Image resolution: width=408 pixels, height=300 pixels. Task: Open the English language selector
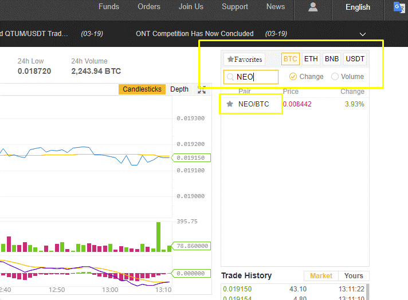[x=358, y=7]
